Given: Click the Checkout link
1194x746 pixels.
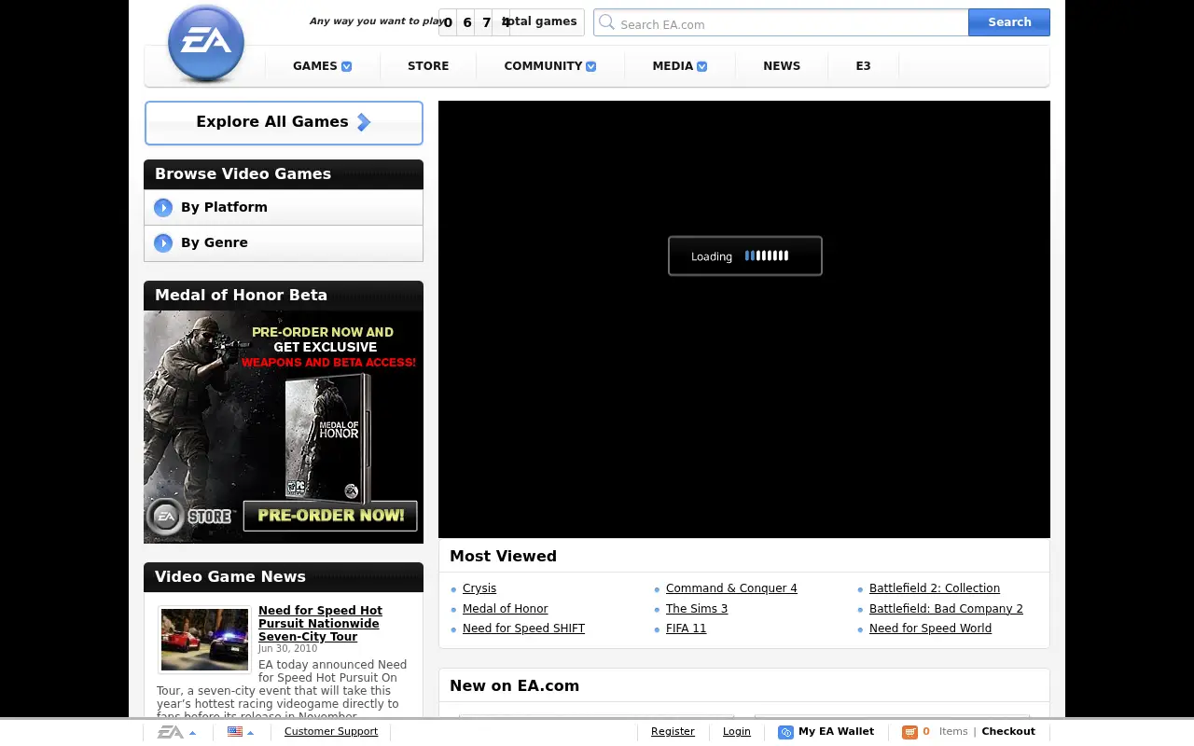Looking at the screenshot, I should (x=1008, y=732).
